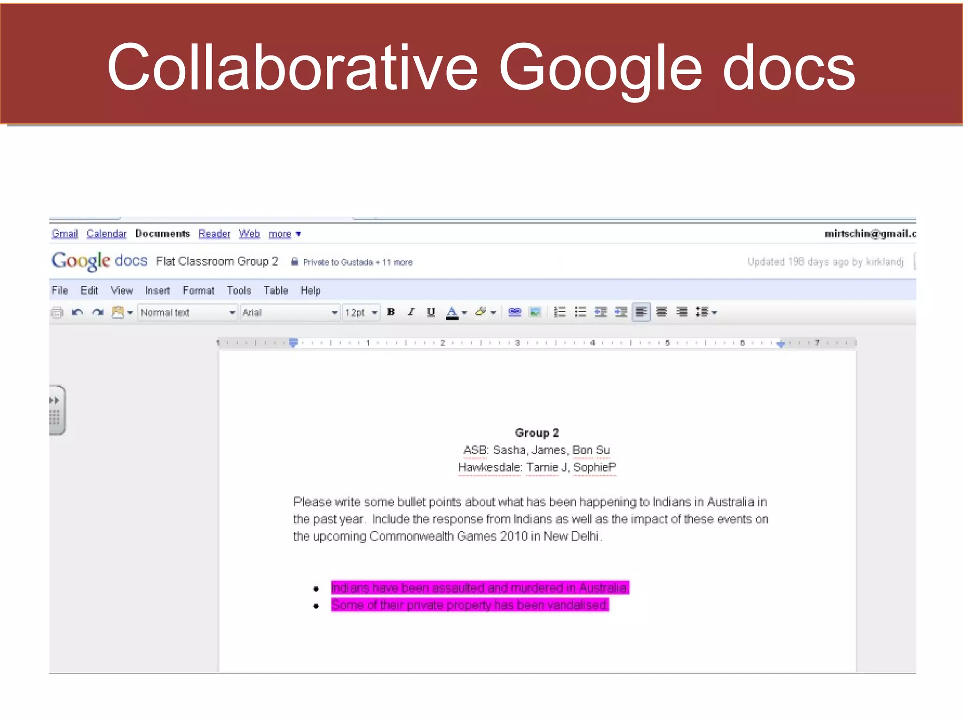Click the sharing lock icon
963x722 pixels.
[294, 262]
